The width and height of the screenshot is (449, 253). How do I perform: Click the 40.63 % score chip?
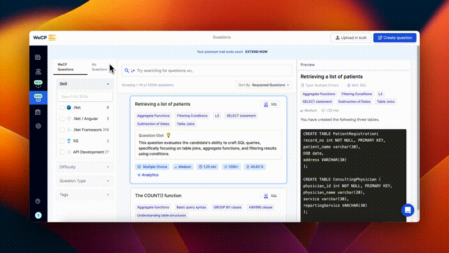[x=255, y=166]
